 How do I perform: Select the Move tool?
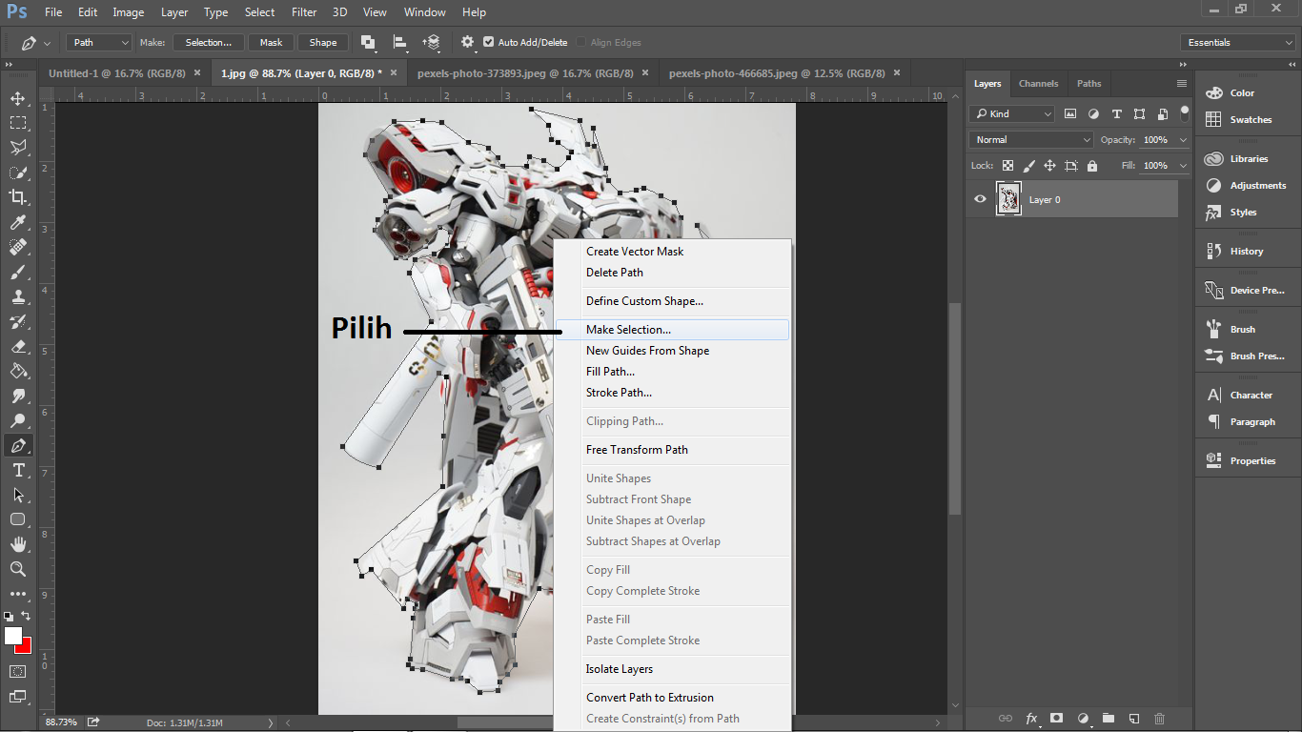18,98
